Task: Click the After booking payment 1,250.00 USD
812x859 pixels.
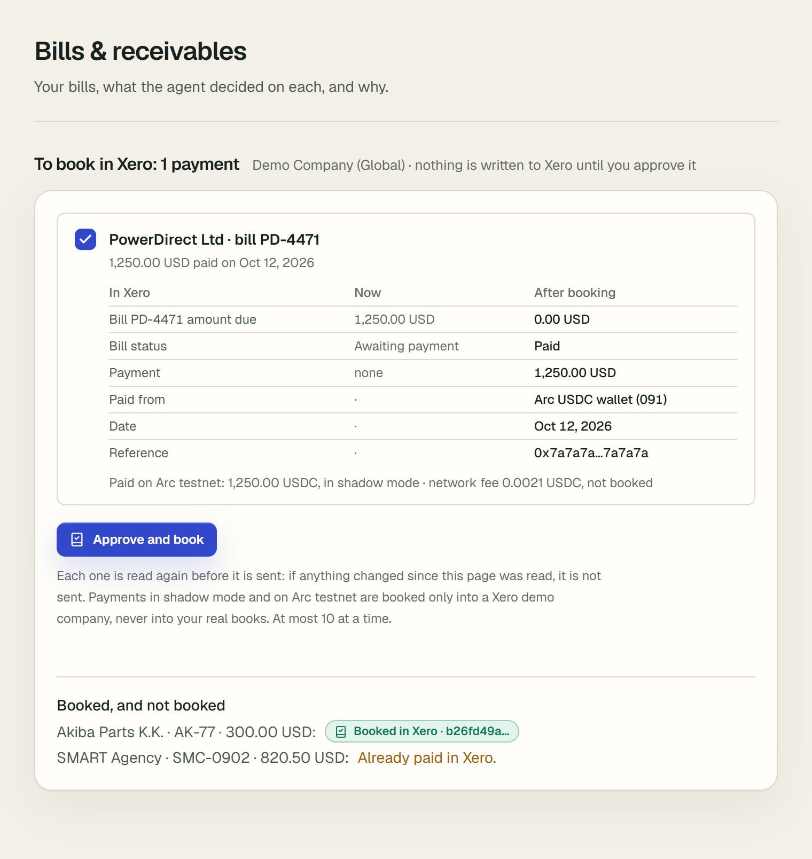Action: [575, 373]
